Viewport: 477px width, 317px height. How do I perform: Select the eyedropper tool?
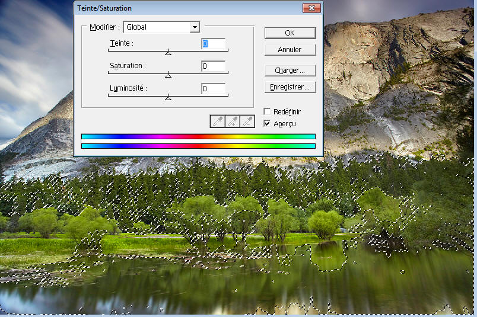(x=218, y=121)
